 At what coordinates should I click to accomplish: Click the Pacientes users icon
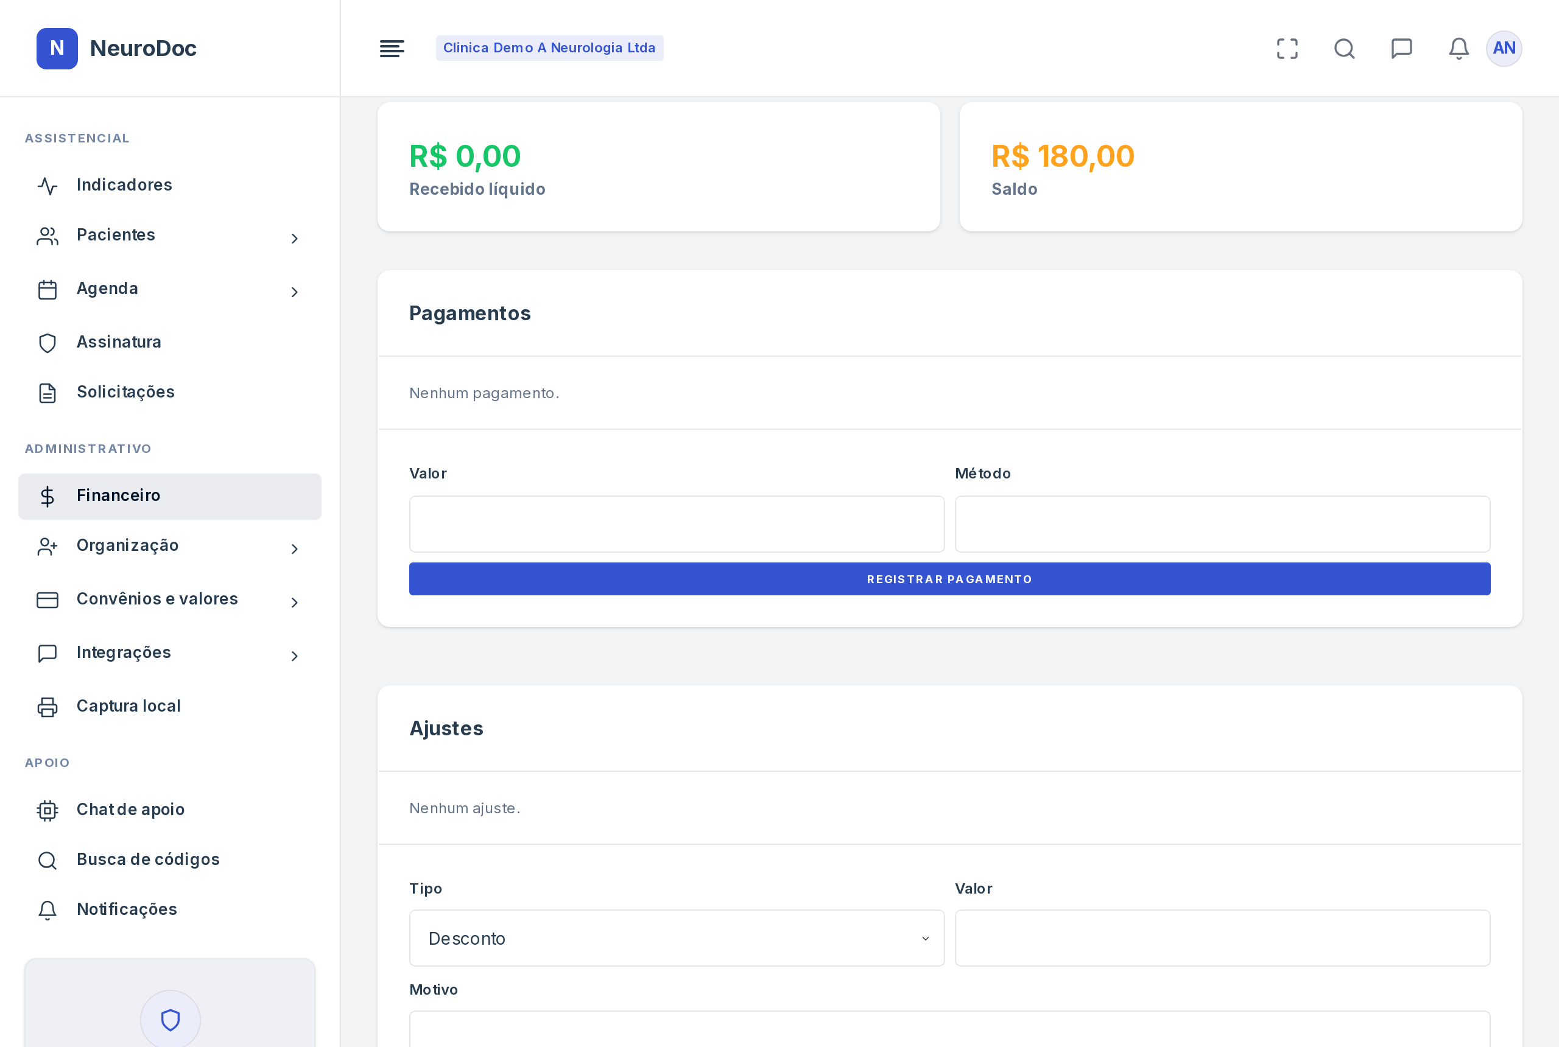coord(48,236)
